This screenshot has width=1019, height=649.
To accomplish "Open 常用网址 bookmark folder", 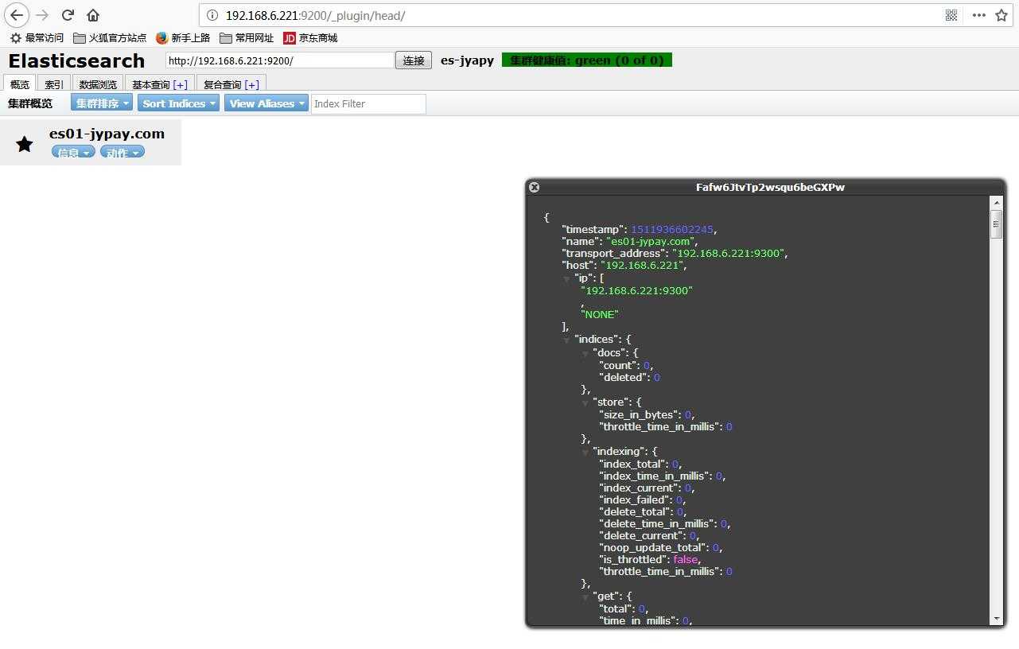I will coord(247,37).
